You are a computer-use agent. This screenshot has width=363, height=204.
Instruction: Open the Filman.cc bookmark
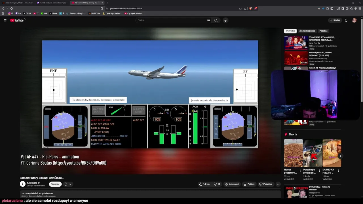coord(76,13)
